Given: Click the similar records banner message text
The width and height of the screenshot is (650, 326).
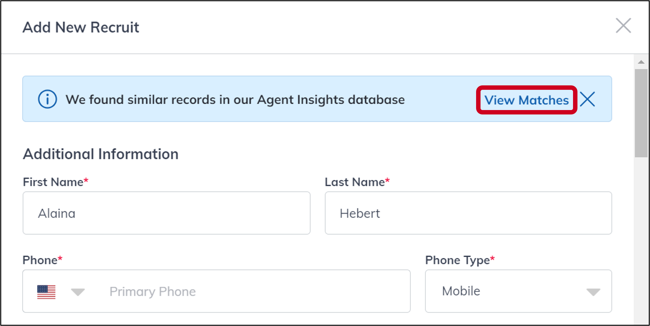Looking at the screenshot, I should (235, 100).
